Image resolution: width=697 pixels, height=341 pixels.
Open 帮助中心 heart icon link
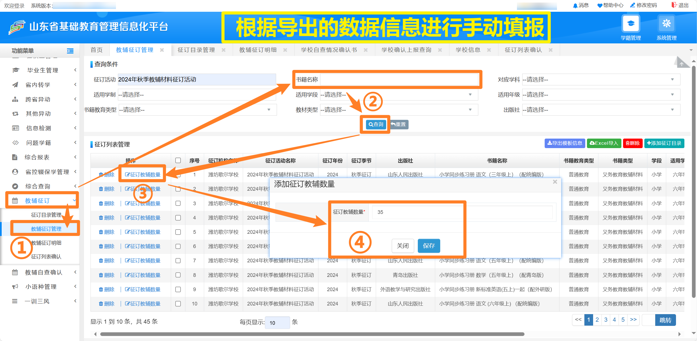point(600,6)
